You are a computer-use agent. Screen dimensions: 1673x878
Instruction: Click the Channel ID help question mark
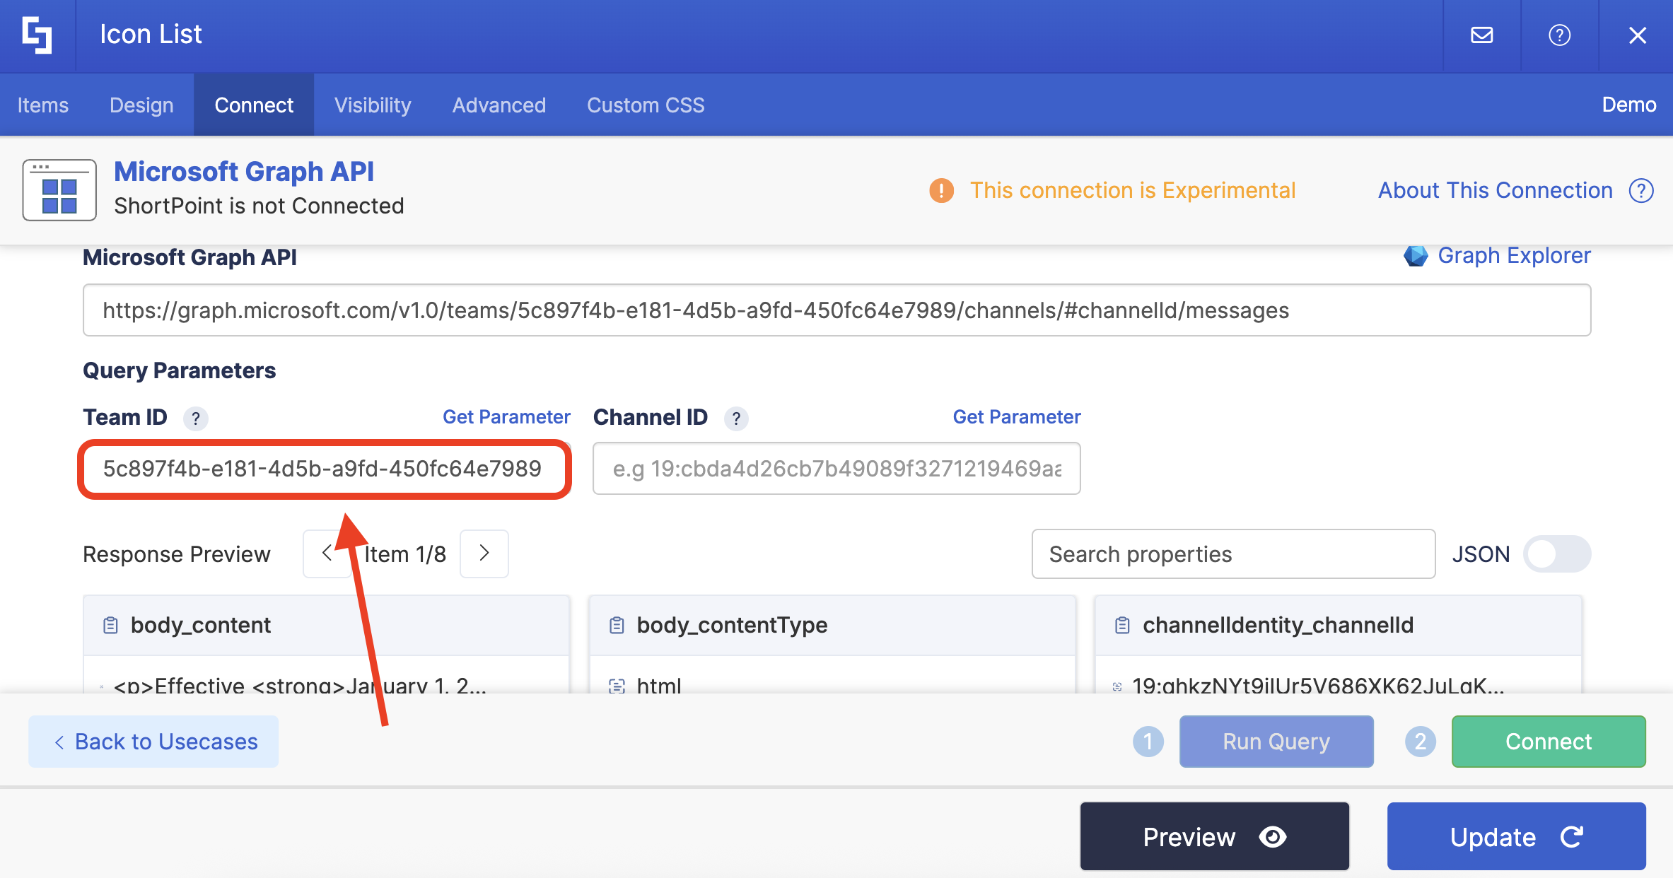coord(735,418)
